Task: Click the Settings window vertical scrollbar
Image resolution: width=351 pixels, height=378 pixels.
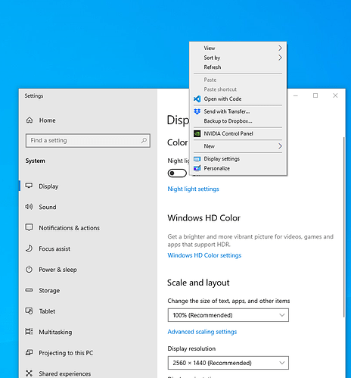Action: (x=343, y=227)
